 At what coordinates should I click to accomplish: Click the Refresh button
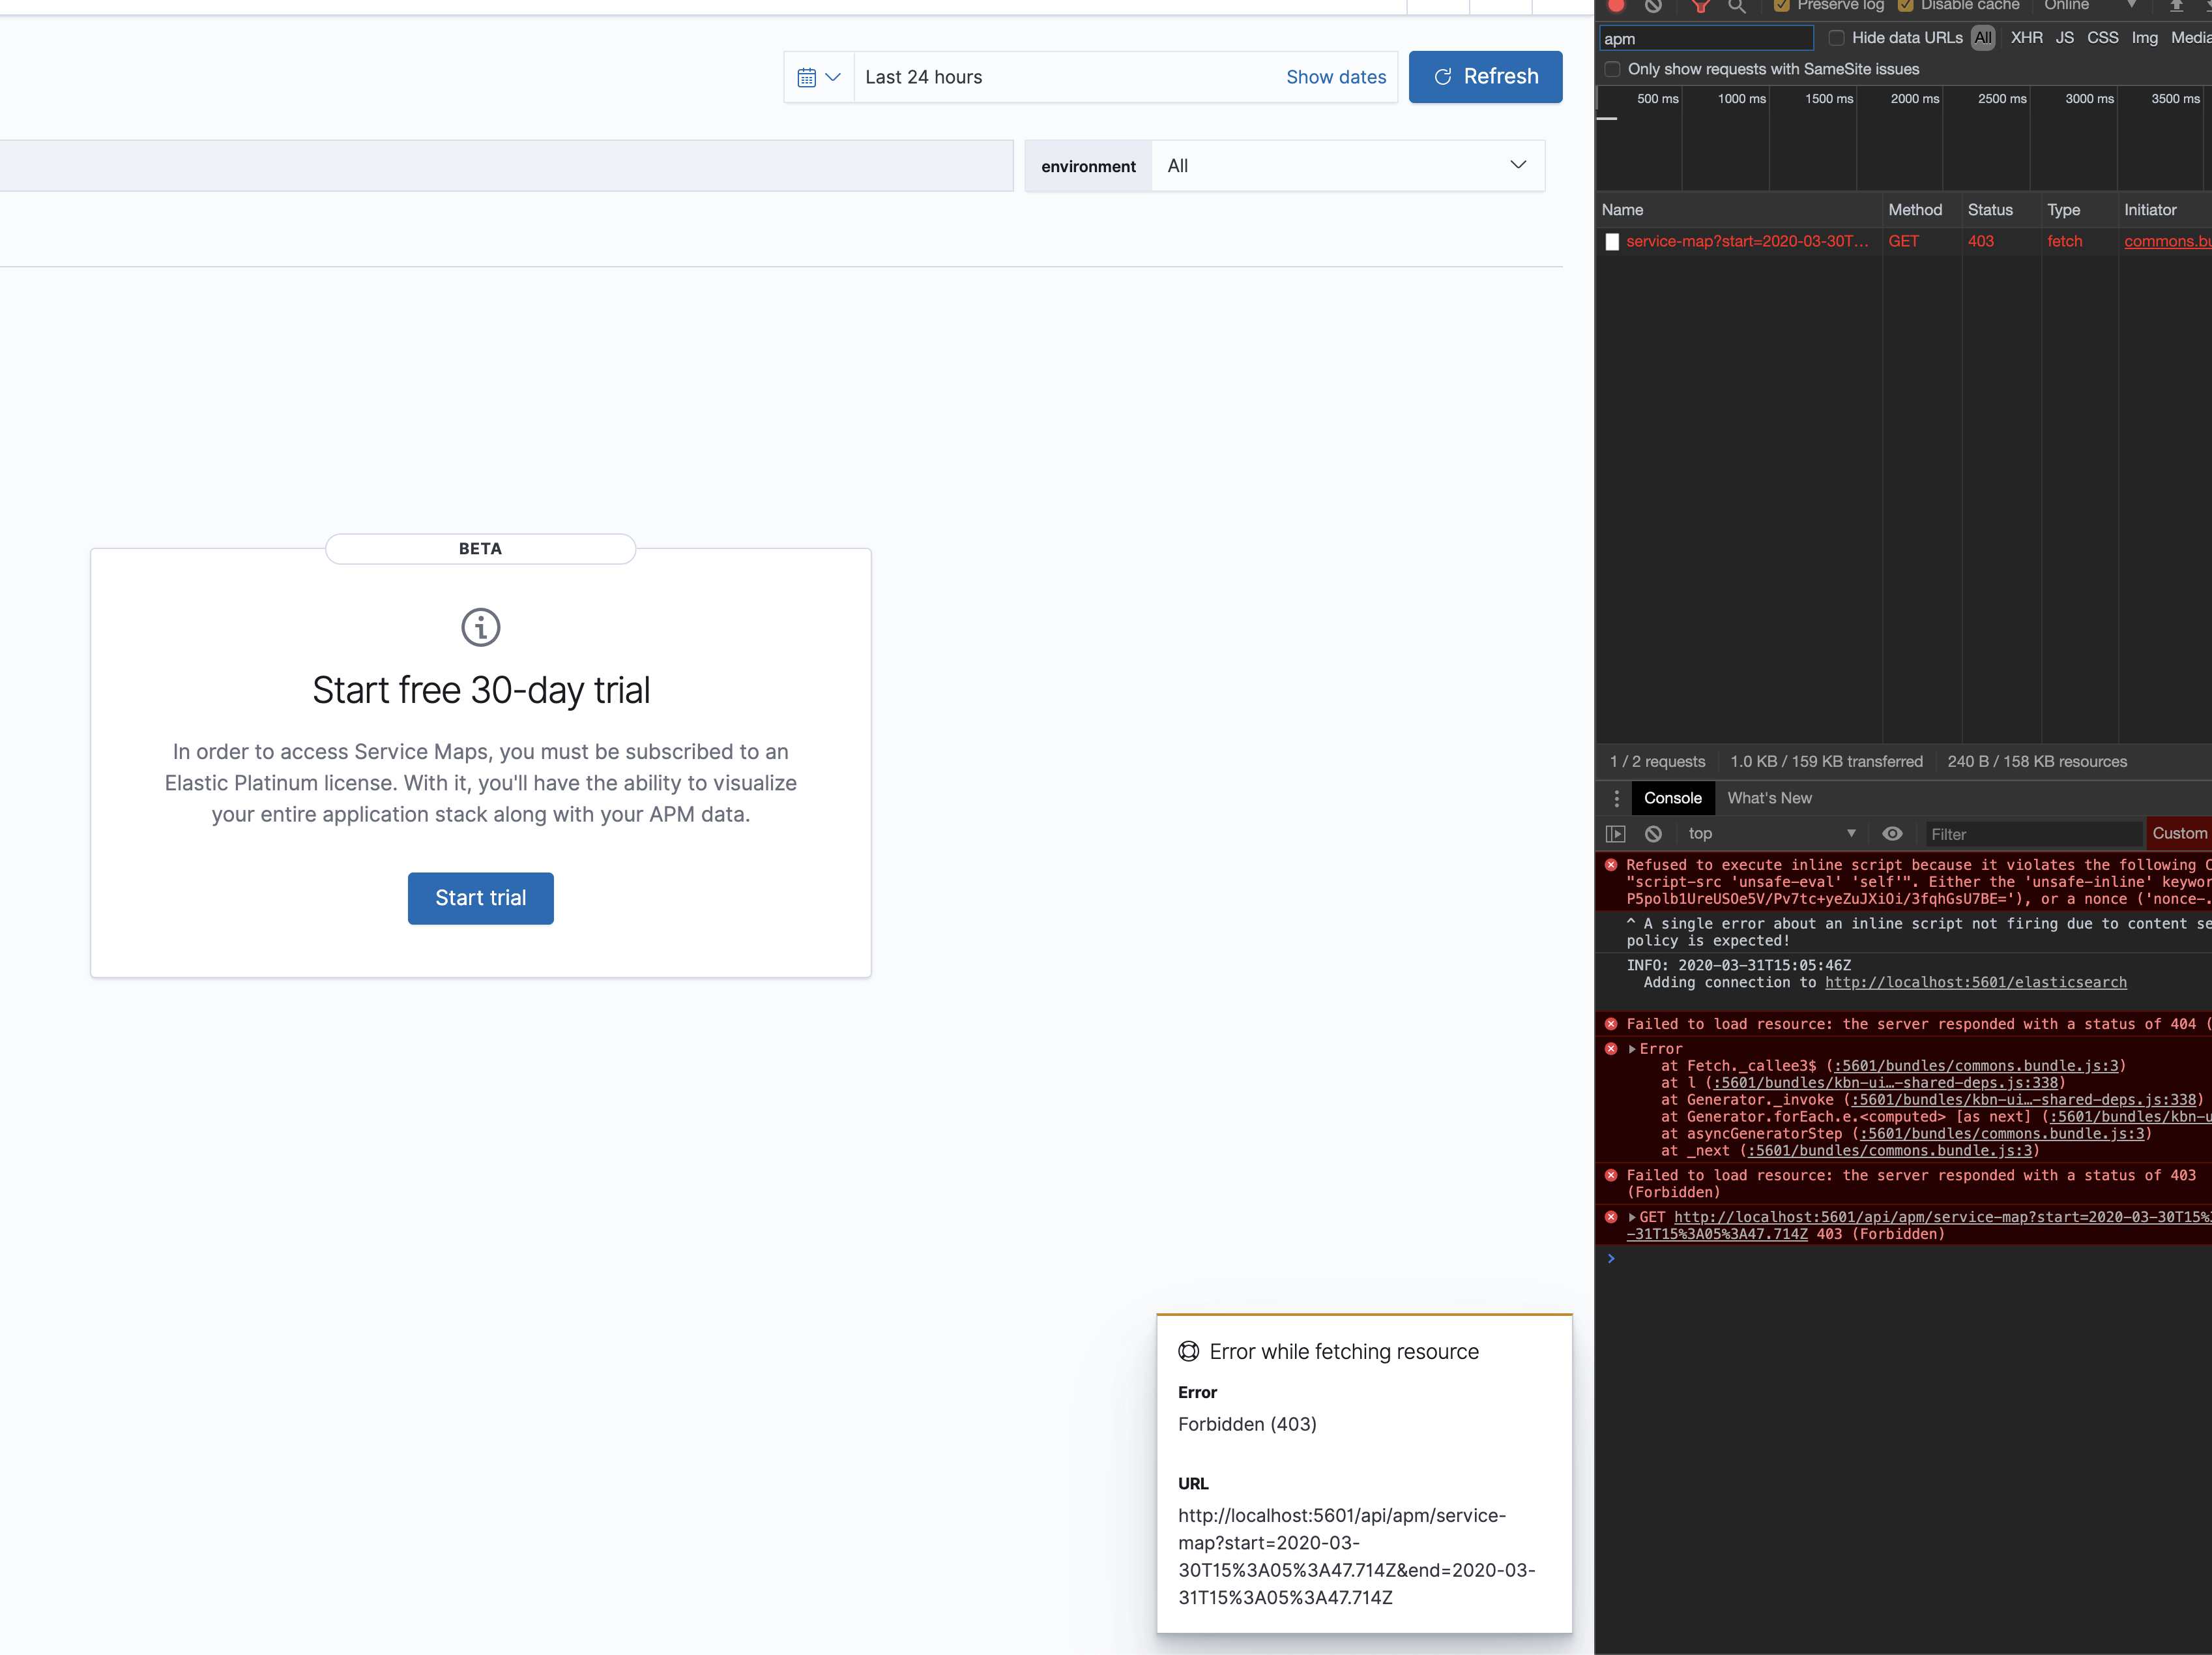[1485, 77]
